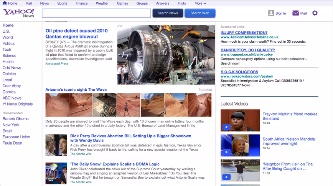
Task: Select Health in the left sidebar
Action: pyautogui.click(x=8, y=61)
